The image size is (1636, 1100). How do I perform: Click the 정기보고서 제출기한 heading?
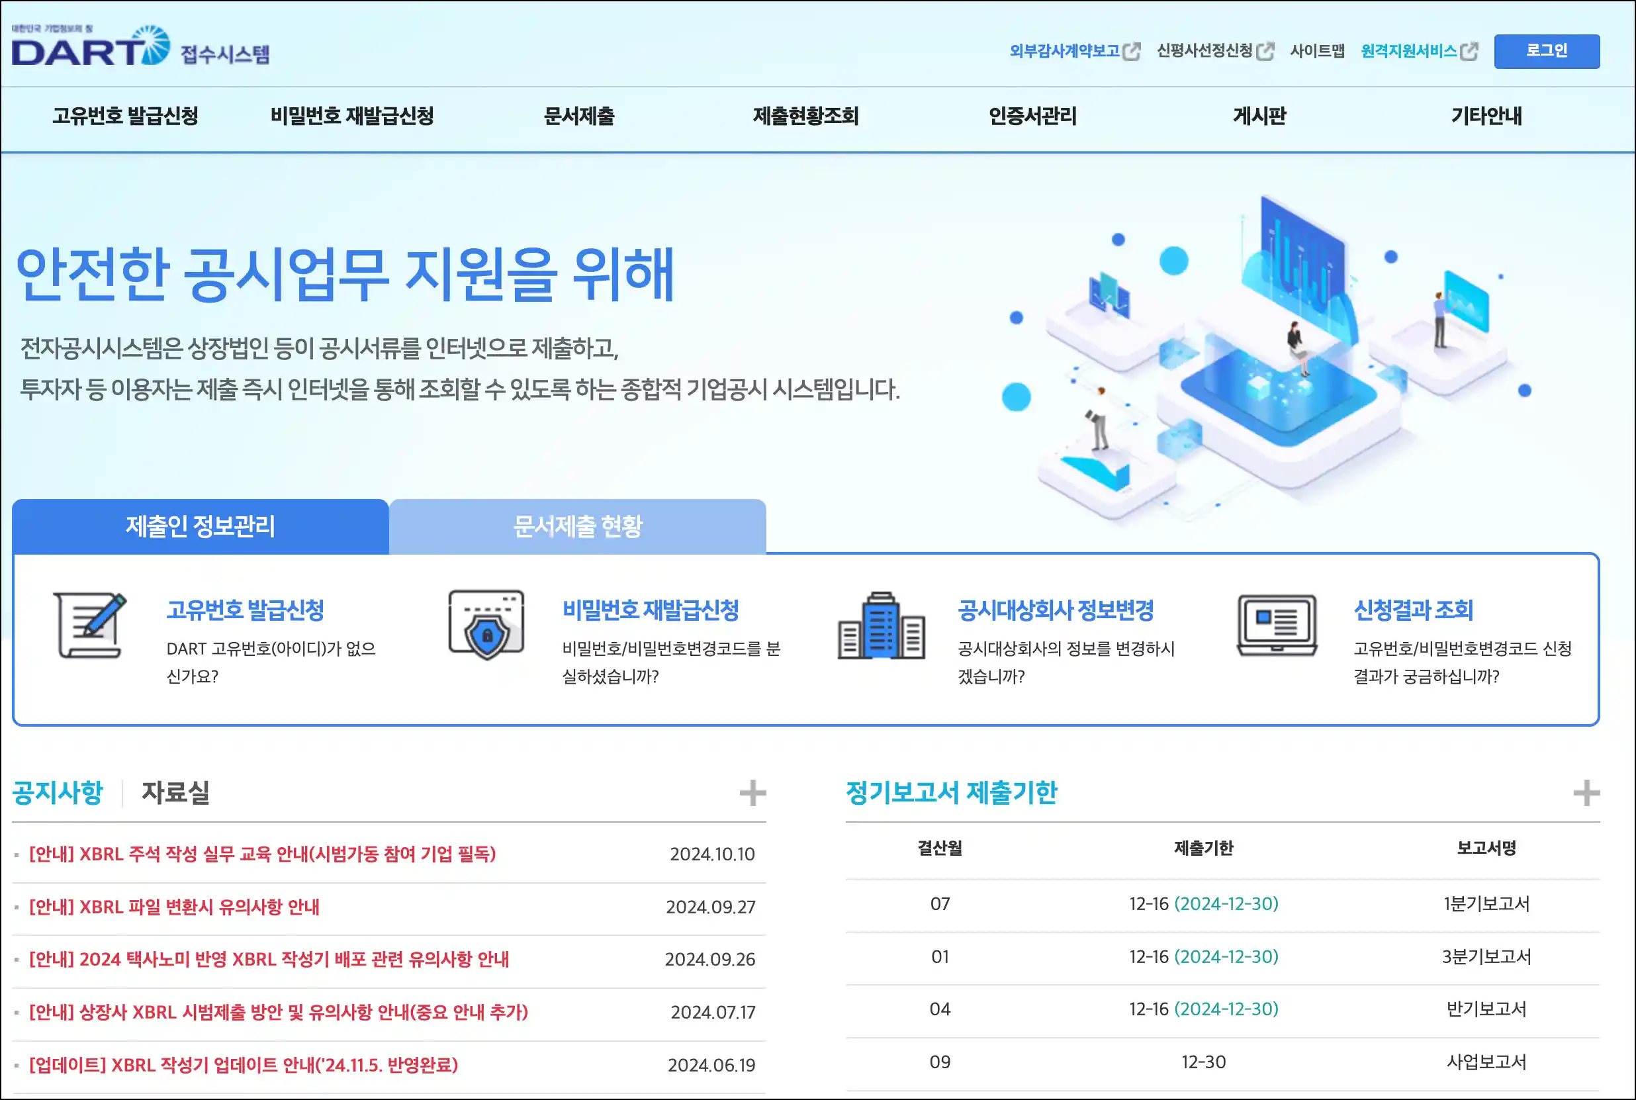951,793
